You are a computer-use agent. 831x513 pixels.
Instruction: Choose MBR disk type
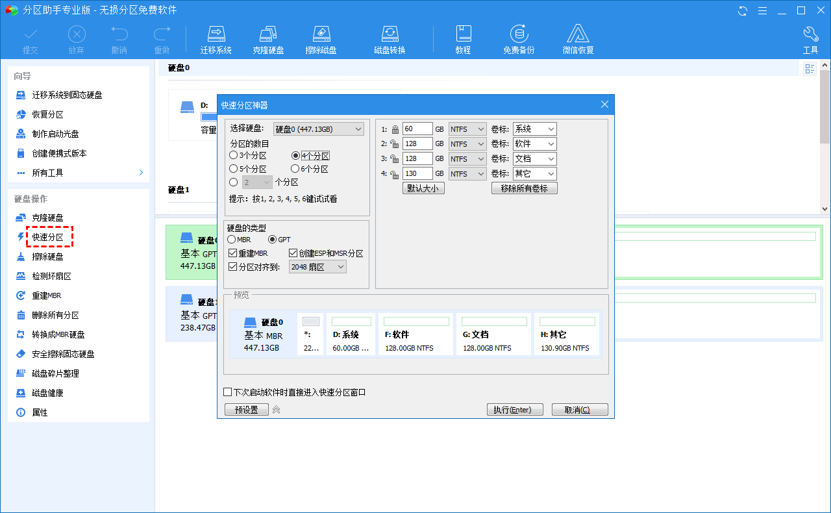point(232,240)
